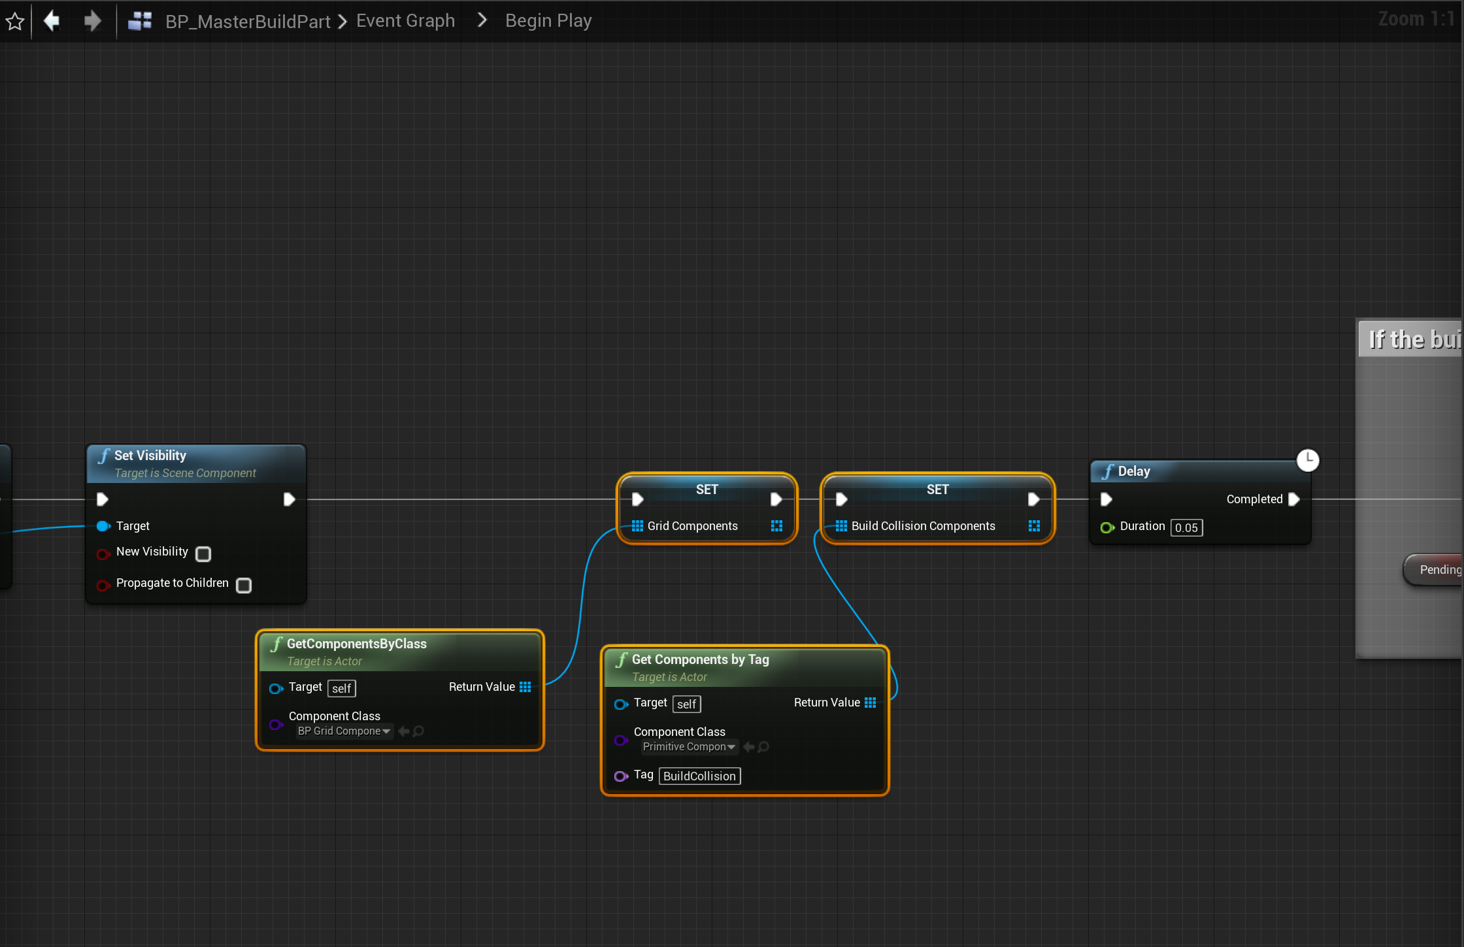Click the favorite star bookmark icon
The height and width of the screenshot is (947, 1464).
(x=15, y=22)
